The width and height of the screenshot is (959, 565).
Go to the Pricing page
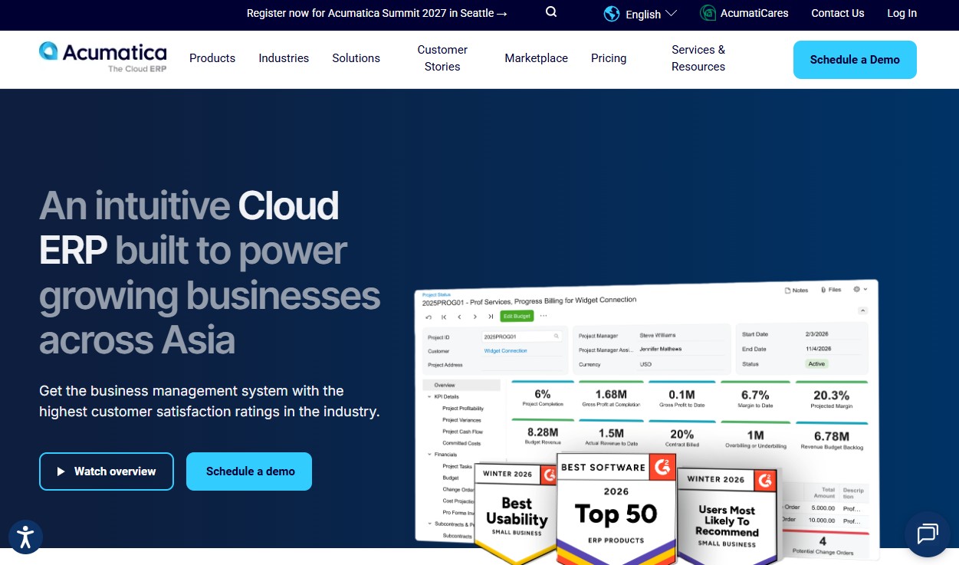click(609, 58)
